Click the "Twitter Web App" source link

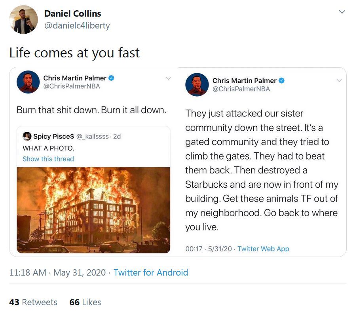click(263, 249)
